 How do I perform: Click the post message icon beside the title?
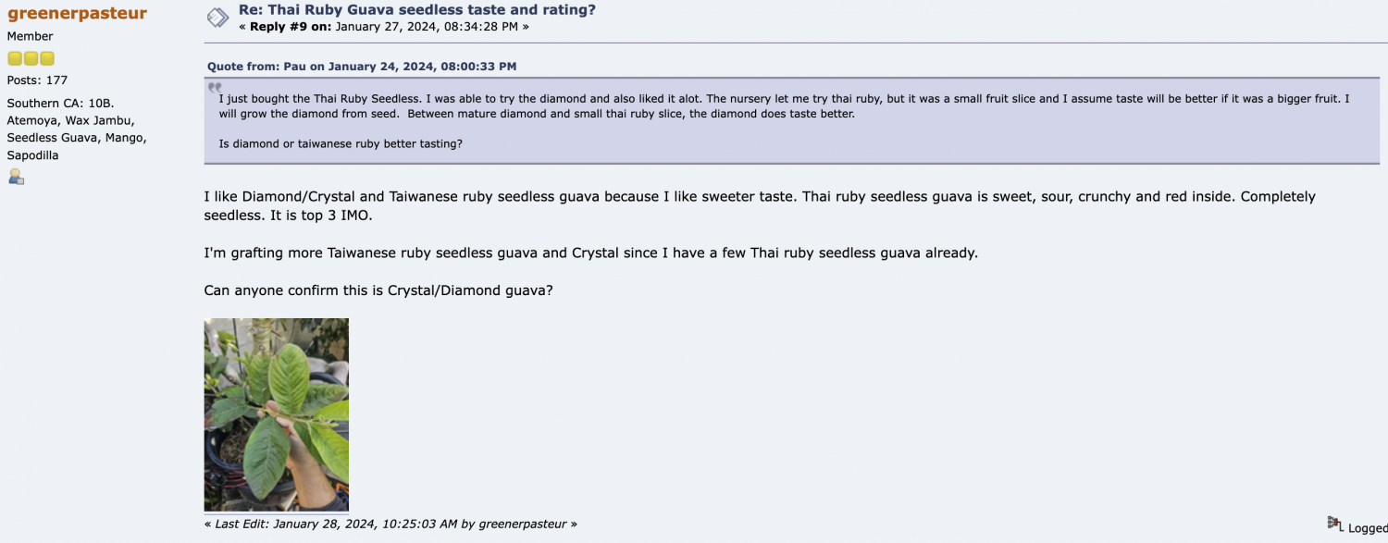[217, 18]
